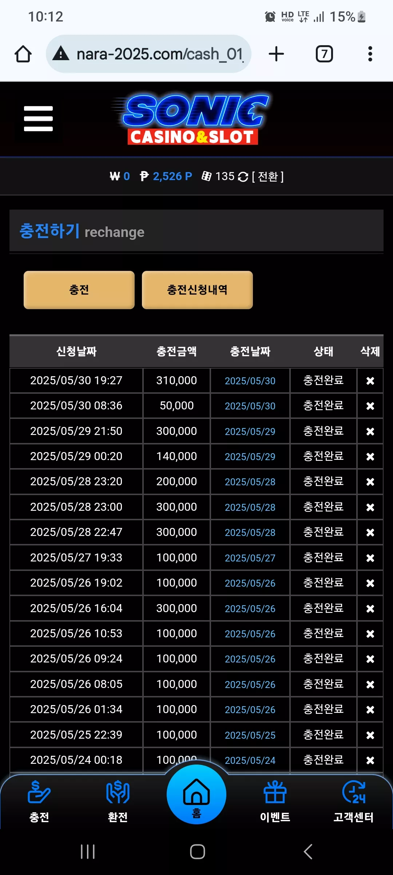Tap the Android back navigation button
The image size is (393, 875).
click(308, 852)
